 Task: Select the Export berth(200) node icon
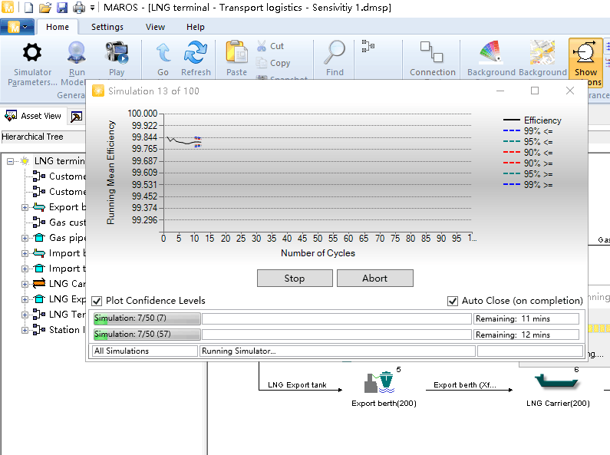[x=380, y=382]
